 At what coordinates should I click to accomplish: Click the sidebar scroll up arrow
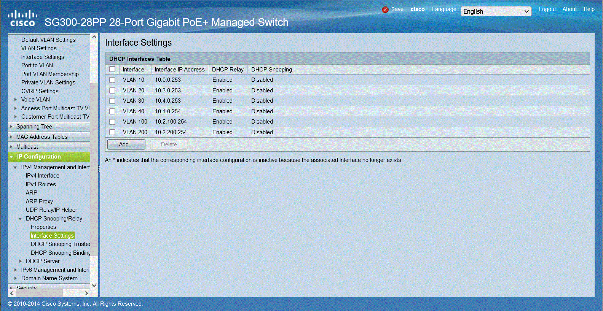pos(94,37)
